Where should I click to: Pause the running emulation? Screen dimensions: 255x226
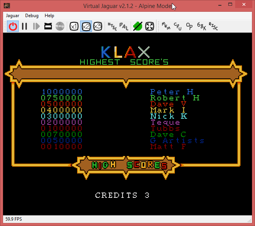[24, 26]
